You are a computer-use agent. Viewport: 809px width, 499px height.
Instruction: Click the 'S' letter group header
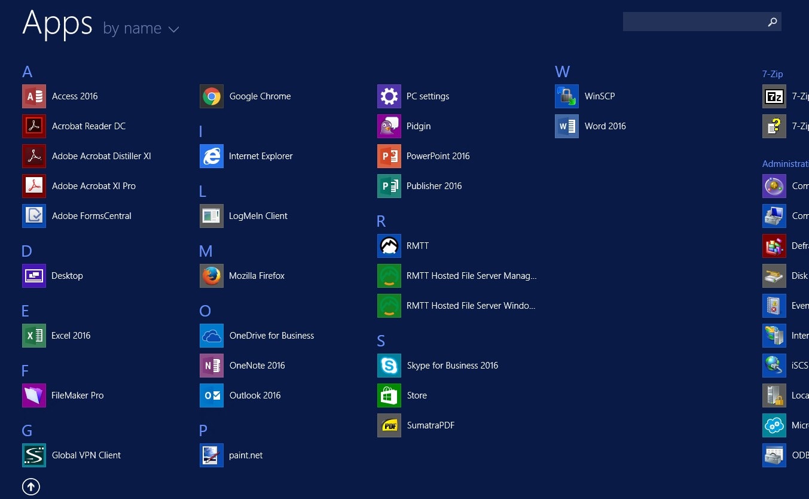pos(381,341)
